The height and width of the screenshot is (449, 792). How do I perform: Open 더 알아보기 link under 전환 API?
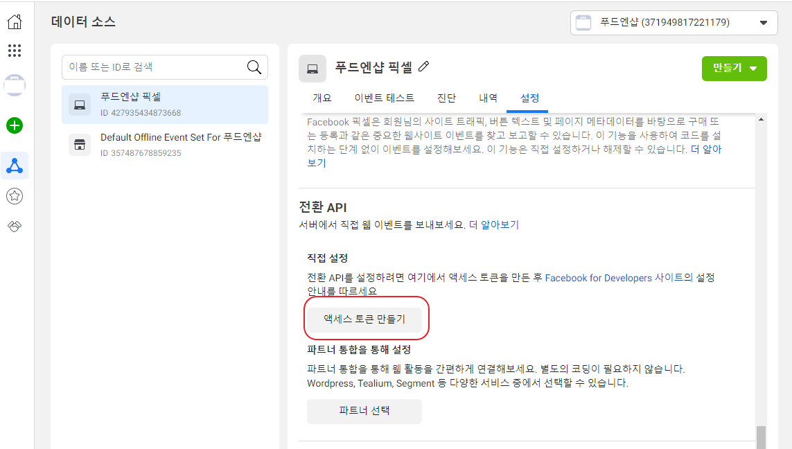click(493, 224)
